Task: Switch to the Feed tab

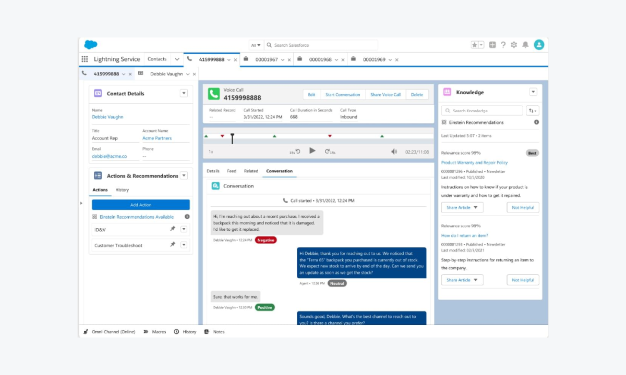Action: (x=232, y=171)
